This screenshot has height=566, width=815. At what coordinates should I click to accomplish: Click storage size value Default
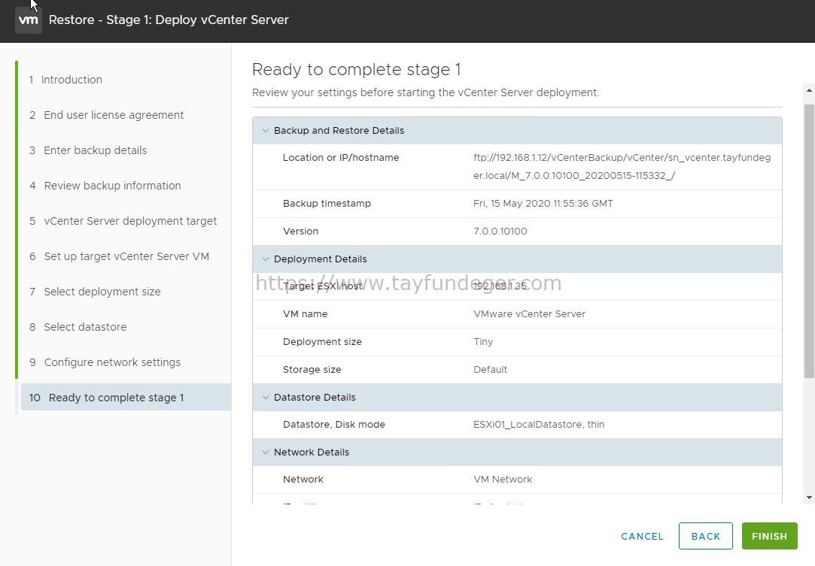tap(490, 370)
